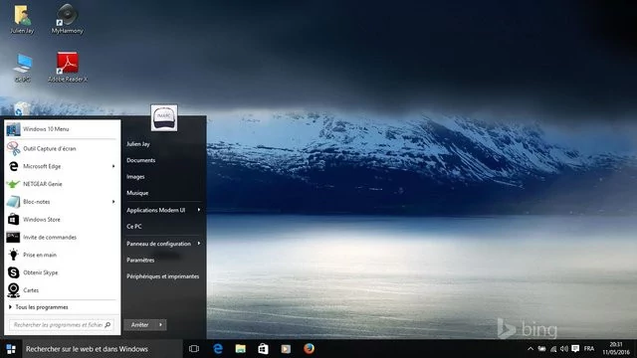Launch Firefox from the taskbar
Image resolution: width=637 pixels, height=358 pixels.
[x=309, y=349]
